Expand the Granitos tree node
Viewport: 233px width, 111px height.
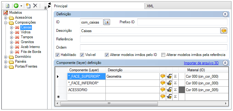click(11, 42)
